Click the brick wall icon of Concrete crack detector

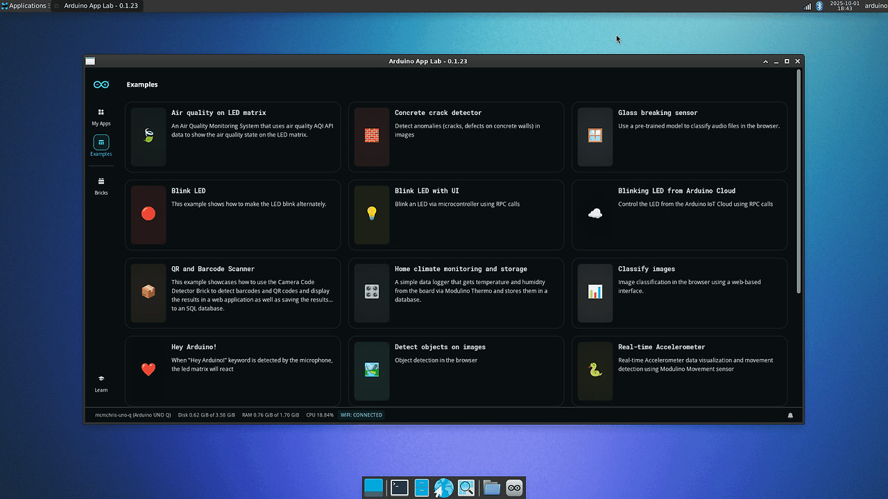pos(372,136)
